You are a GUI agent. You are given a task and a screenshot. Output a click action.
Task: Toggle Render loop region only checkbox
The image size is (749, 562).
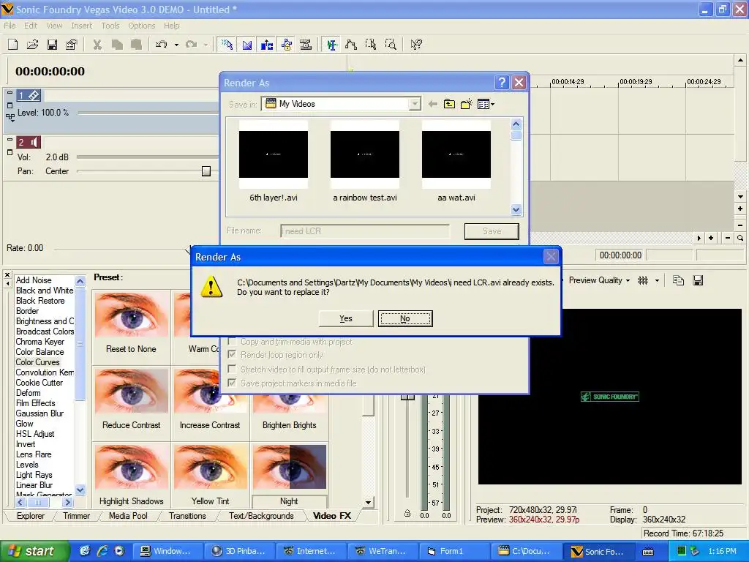pyautogui.click(x=232, y=355)
